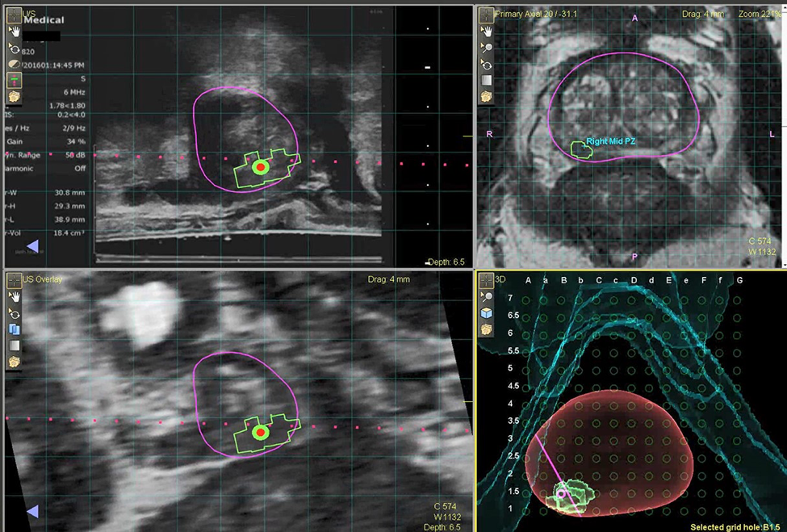The width and height of the screenshot is (787, 532).
Task: Toggle the blue image blend icon in US Overlay
Action: point(14,329)
